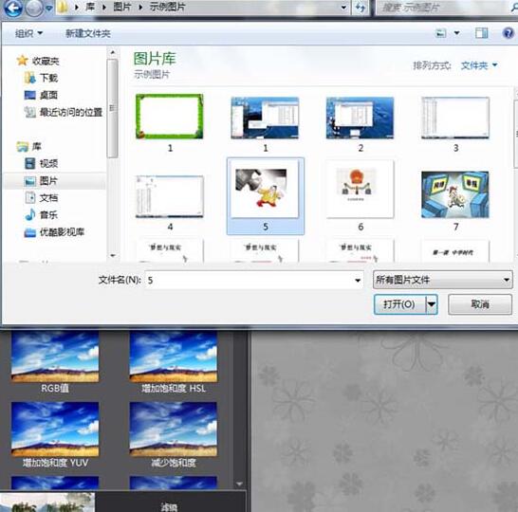
Task: Expand the address bar history dropdown
Action: [343, 8]
